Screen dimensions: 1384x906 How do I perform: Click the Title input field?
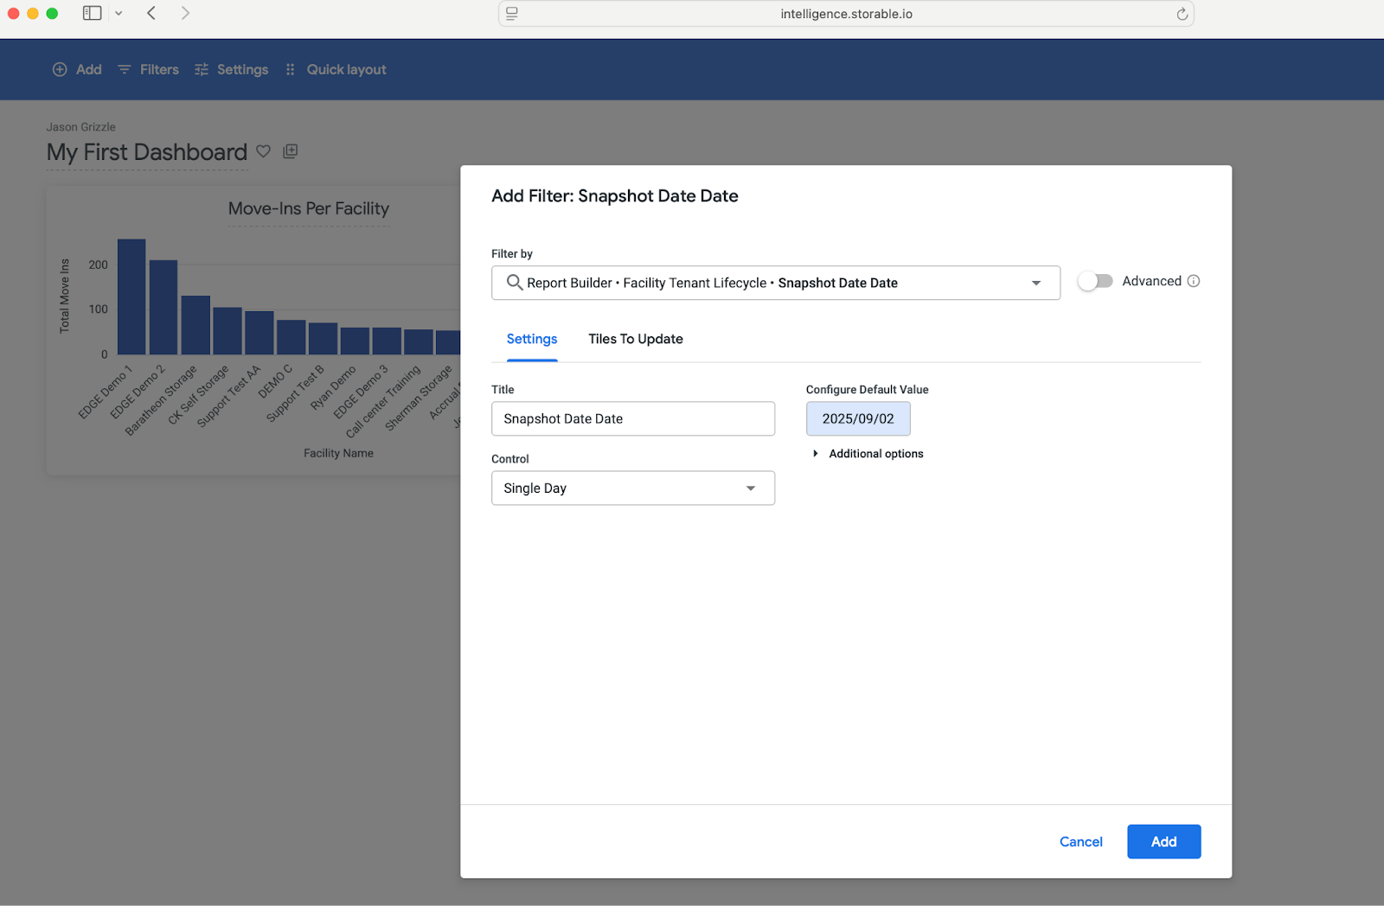pos(632,418)
